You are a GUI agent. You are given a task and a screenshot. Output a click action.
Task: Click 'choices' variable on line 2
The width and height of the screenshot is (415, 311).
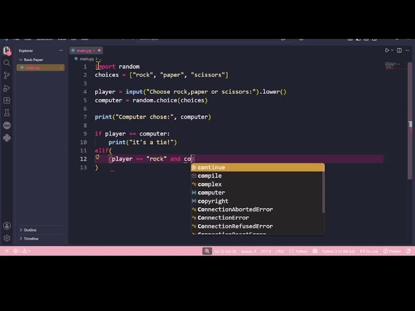[x=106, y=75]
